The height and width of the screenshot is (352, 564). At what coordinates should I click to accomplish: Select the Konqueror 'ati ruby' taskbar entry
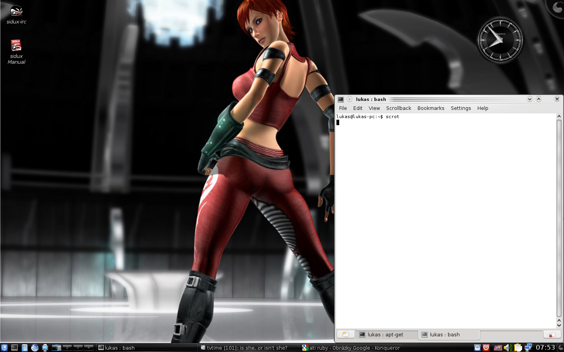pos(351,348)
